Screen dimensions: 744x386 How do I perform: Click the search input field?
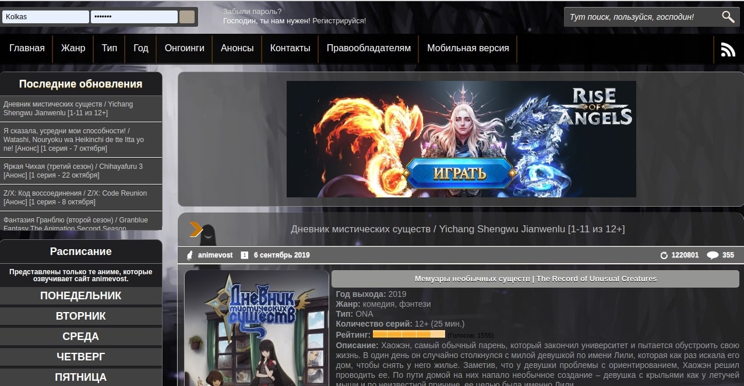(x=641, y=17)
